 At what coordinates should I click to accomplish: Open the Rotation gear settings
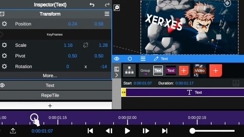click(x=4, y=67)
